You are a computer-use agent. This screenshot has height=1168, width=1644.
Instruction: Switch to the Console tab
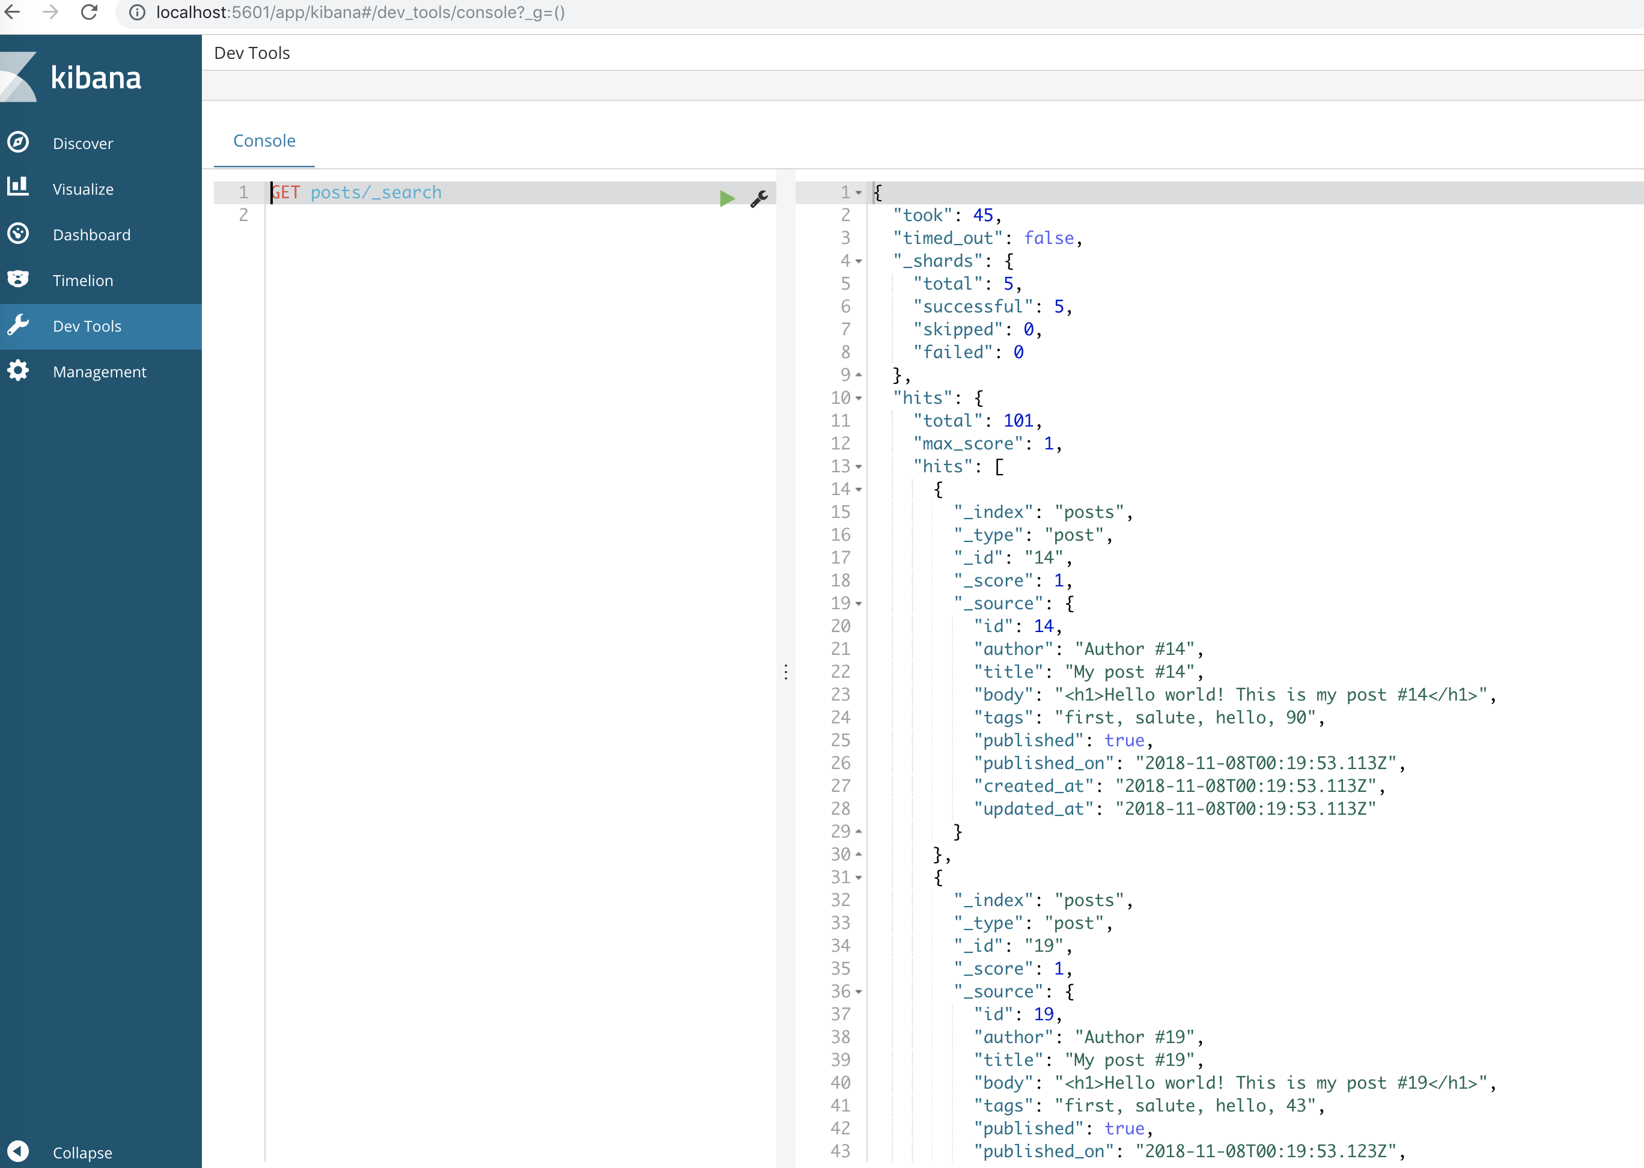point(264,141)
